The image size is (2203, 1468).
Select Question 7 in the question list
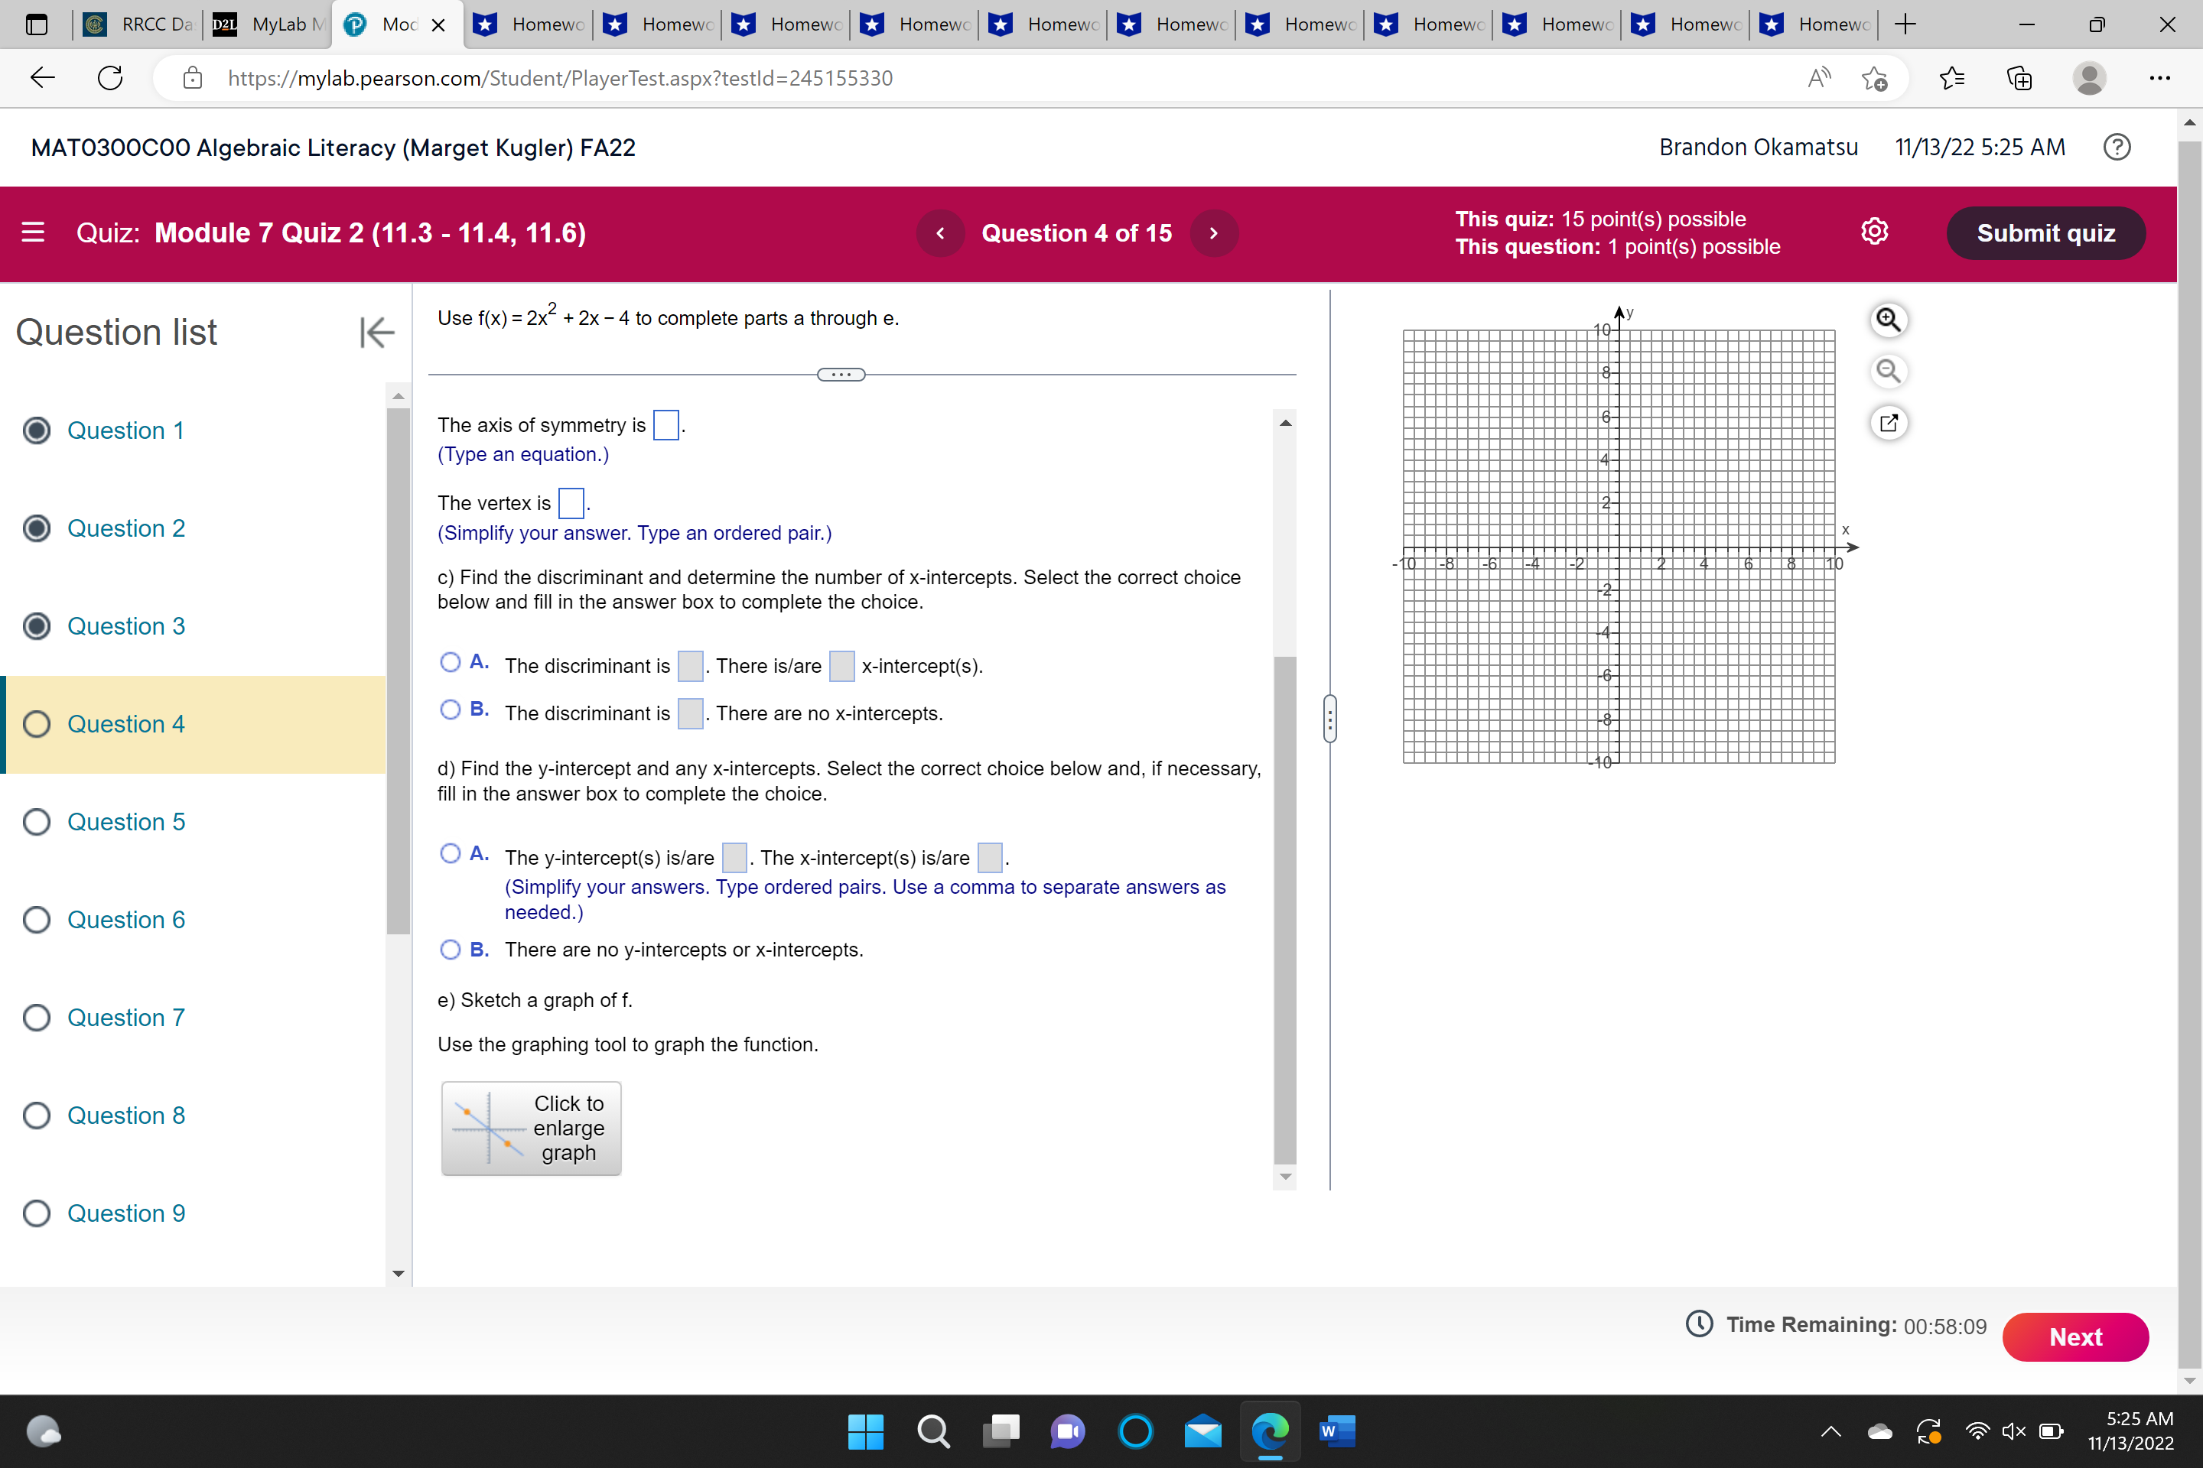[x=125, y=1017]
